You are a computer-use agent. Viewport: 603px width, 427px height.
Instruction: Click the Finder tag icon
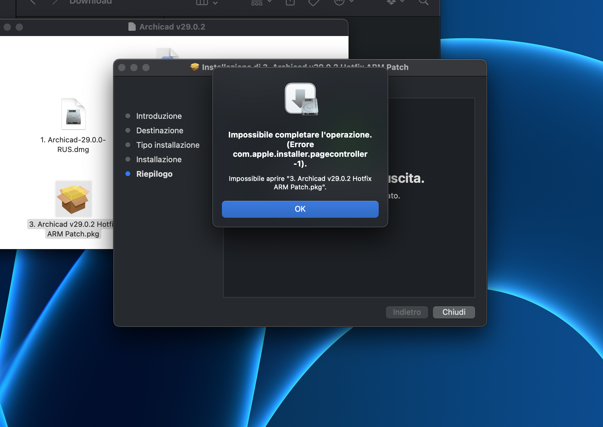[314, 2]
